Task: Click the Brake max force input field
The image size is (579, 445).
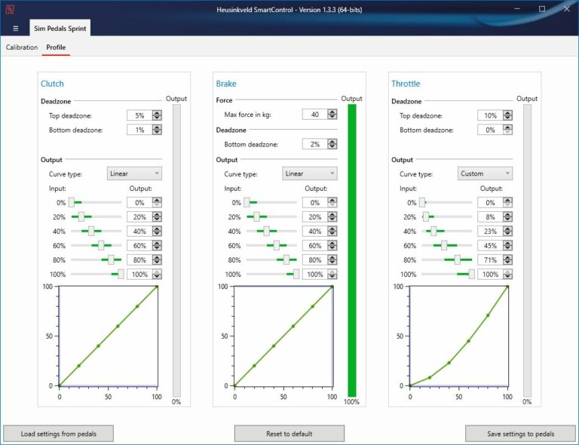Action: pos(313,114)
